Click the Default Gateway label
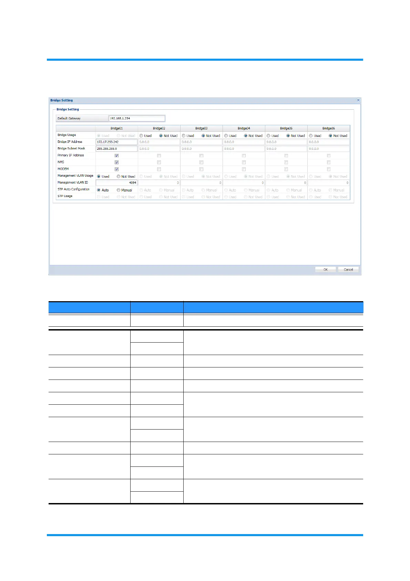410x581 pixels. coord(69,118)
